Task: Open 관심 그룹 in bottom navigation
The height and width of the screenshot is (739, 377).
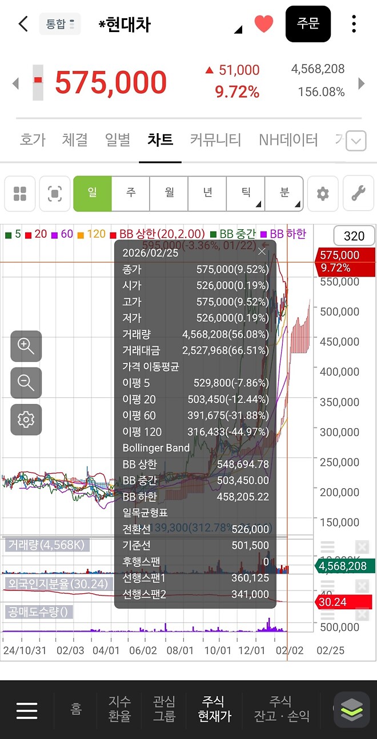Action: point(165,709)
